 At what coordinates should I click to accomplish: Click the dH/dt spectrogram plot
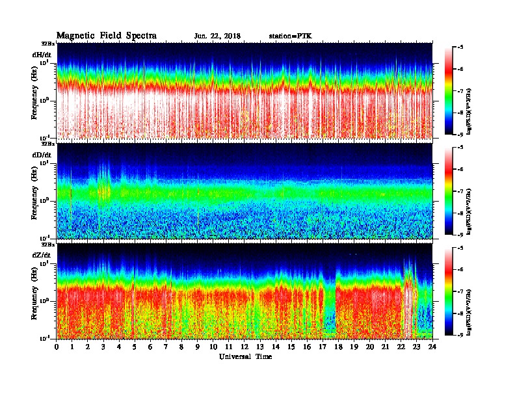[x=244, y=91]
